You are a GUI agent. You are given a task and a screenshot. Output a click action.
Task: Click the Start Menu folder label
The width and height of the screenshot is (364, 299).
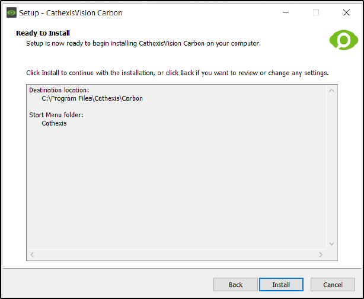56,115
